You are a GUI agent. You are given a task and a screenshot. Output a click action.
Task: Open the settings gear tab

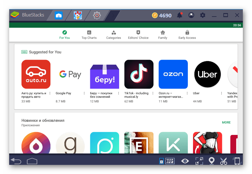click(x=97, y=15)
